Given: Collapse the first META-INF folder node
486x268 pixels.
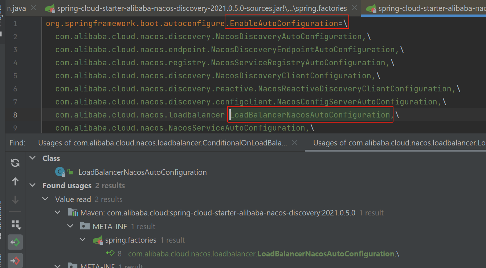Looking at the screenshot, I should [x=70, y=226].
